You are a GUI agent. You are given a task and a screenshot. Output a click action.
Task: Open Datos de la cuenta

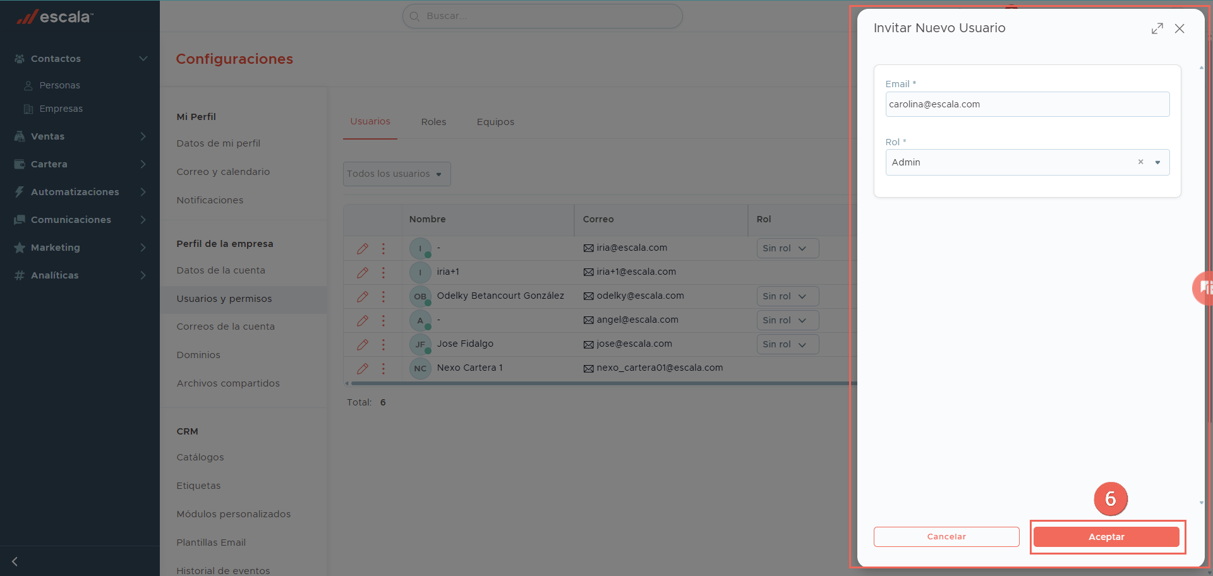(x=221, y=270)
